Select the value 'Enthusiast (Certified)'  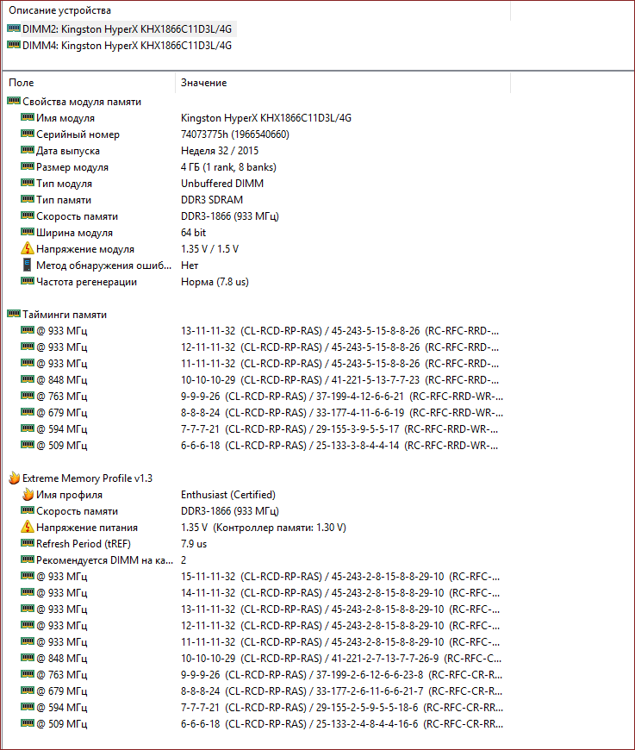(228, 495)
